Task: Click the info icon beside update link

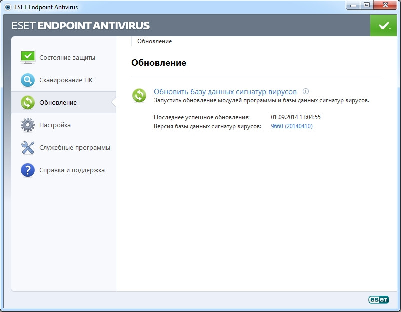Action: pyautogui.click(x=306, y=91)
